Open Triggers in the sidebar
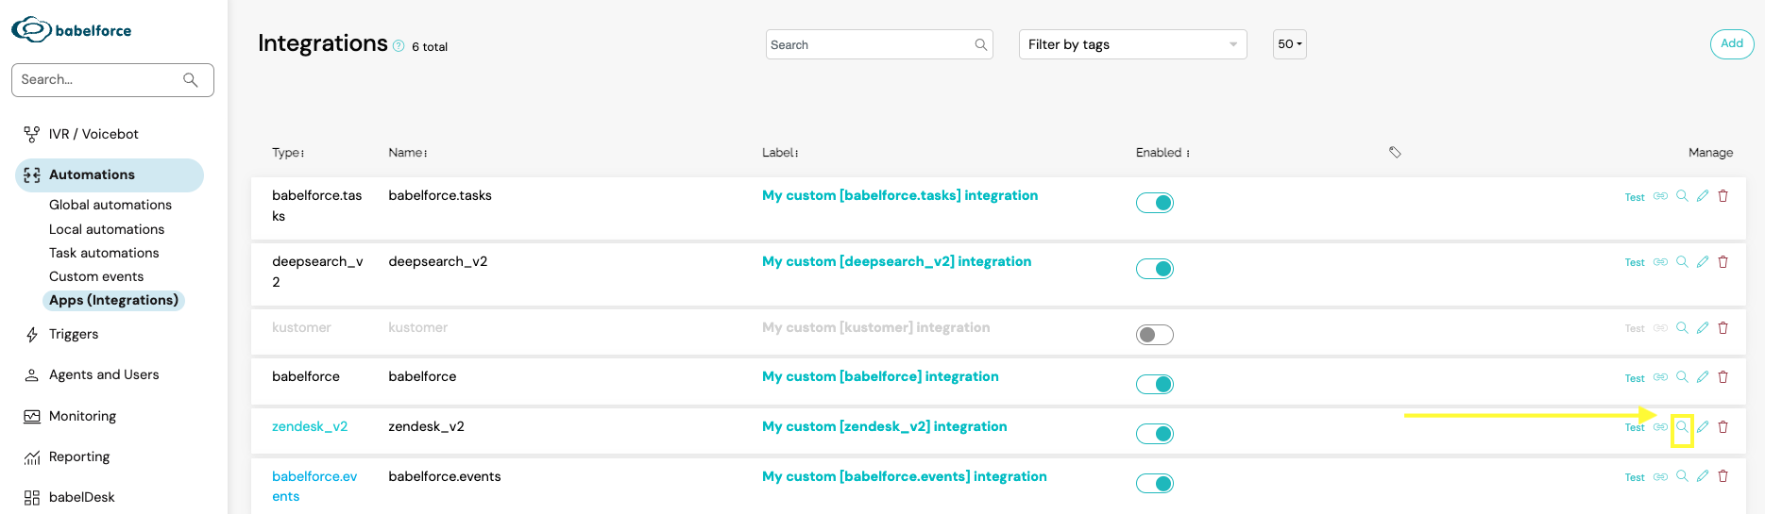 point(74,334)
